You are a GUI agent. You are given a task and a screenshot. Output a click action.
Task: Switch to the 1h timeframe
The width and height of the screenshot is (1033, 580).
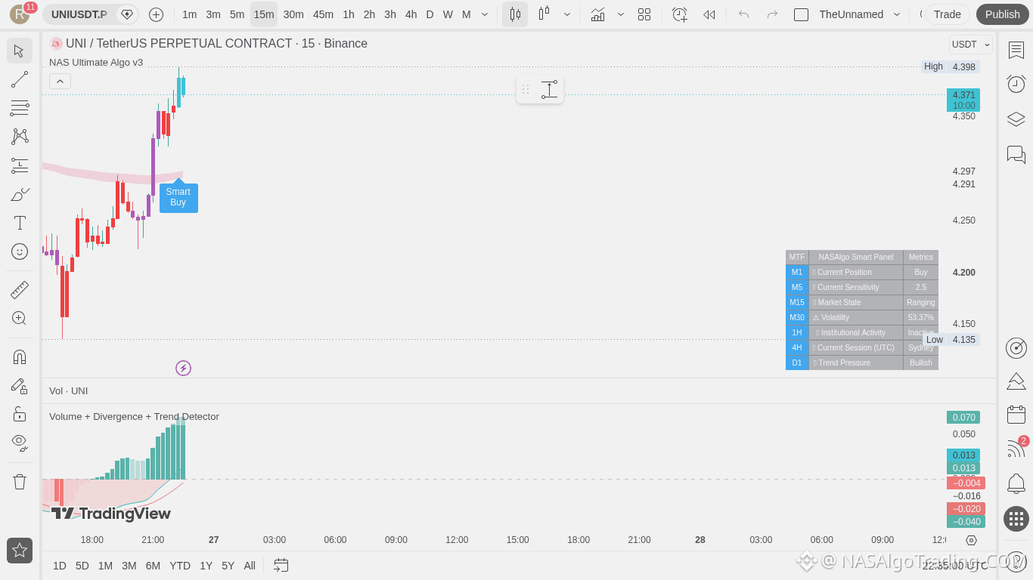pyautogui.click(x=349, y=14)
